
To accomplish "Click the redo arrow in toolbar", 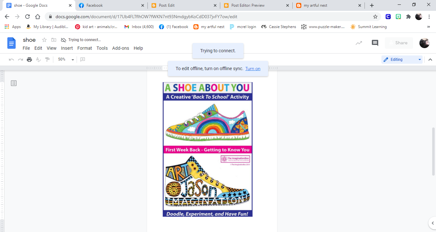I will click(20, 60).
